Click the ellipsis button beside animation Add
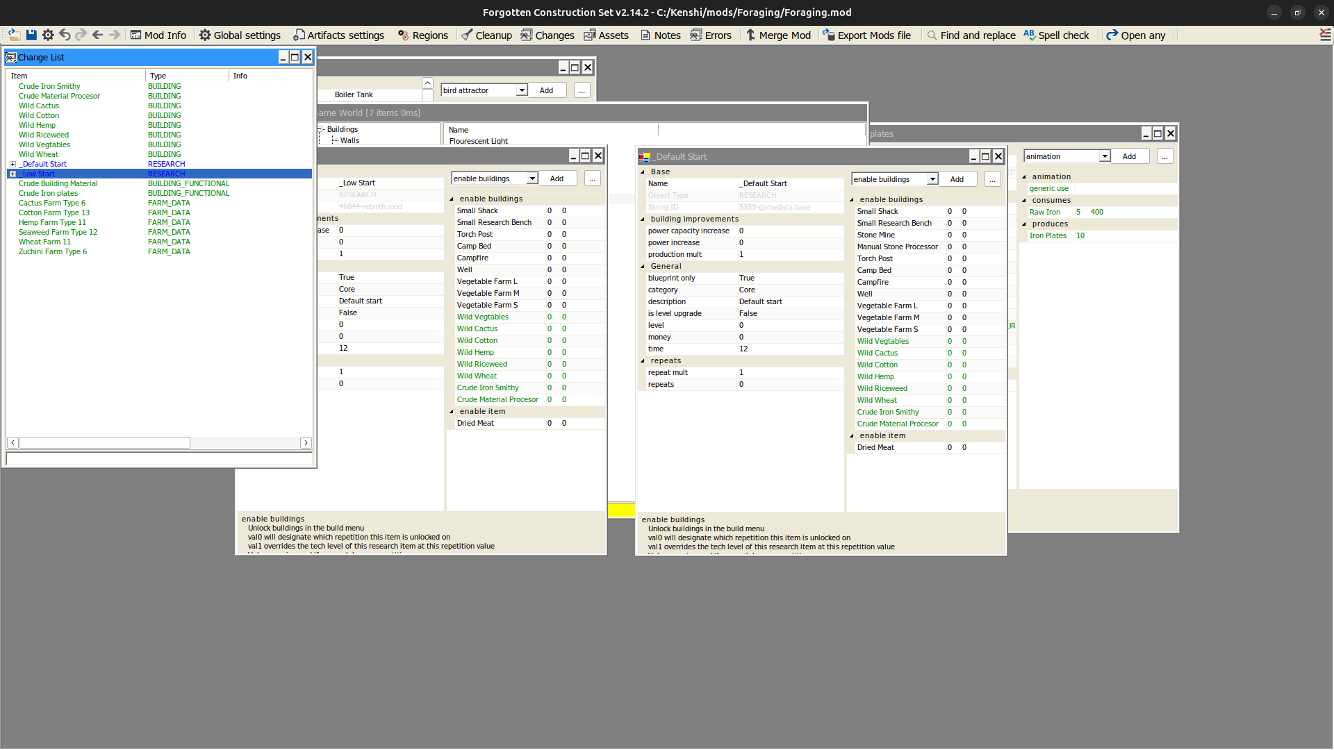The height and width of the screenshot is (750, 1334). (1165, 156)
